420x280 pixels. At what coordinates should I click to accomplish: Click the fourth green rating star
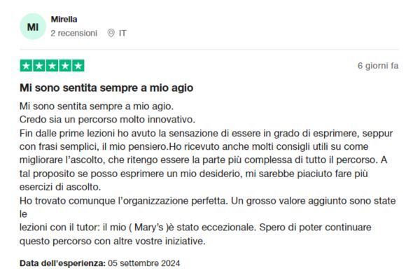click(65, 66)
